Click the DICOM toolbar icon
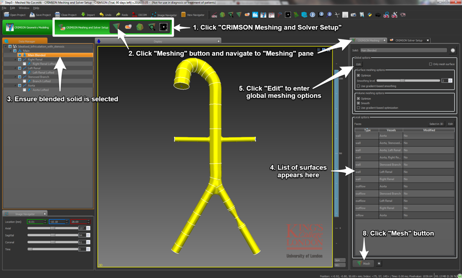The image size is (462, 278). 134,15
